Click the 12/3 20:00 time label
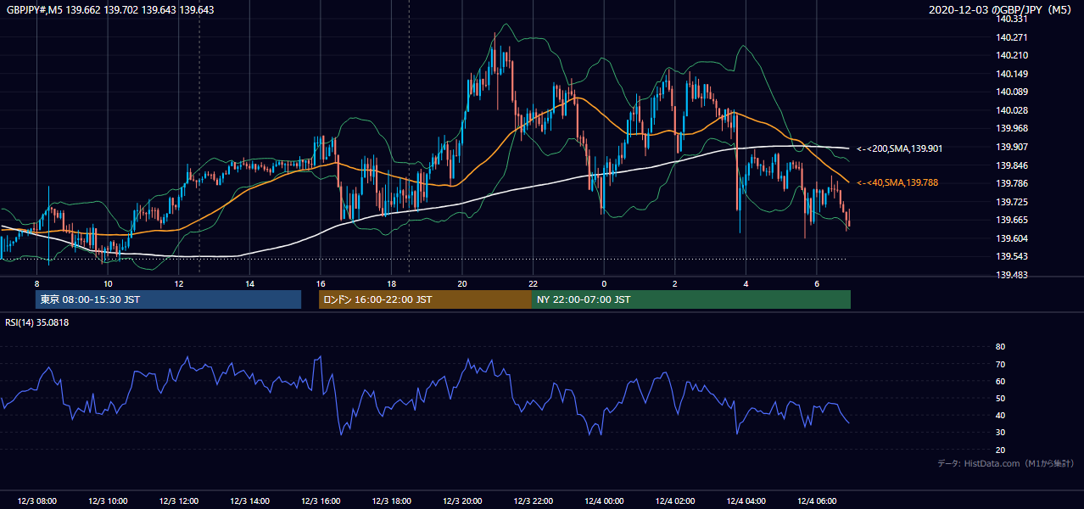Viewport: 1084px width, 509px height. [462, 501]
